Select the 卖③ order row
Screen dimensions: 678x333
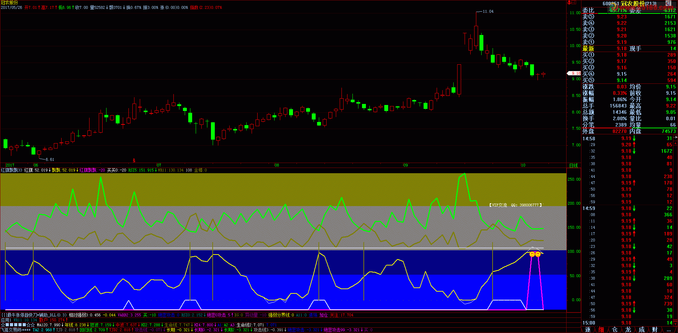[629, 29]
